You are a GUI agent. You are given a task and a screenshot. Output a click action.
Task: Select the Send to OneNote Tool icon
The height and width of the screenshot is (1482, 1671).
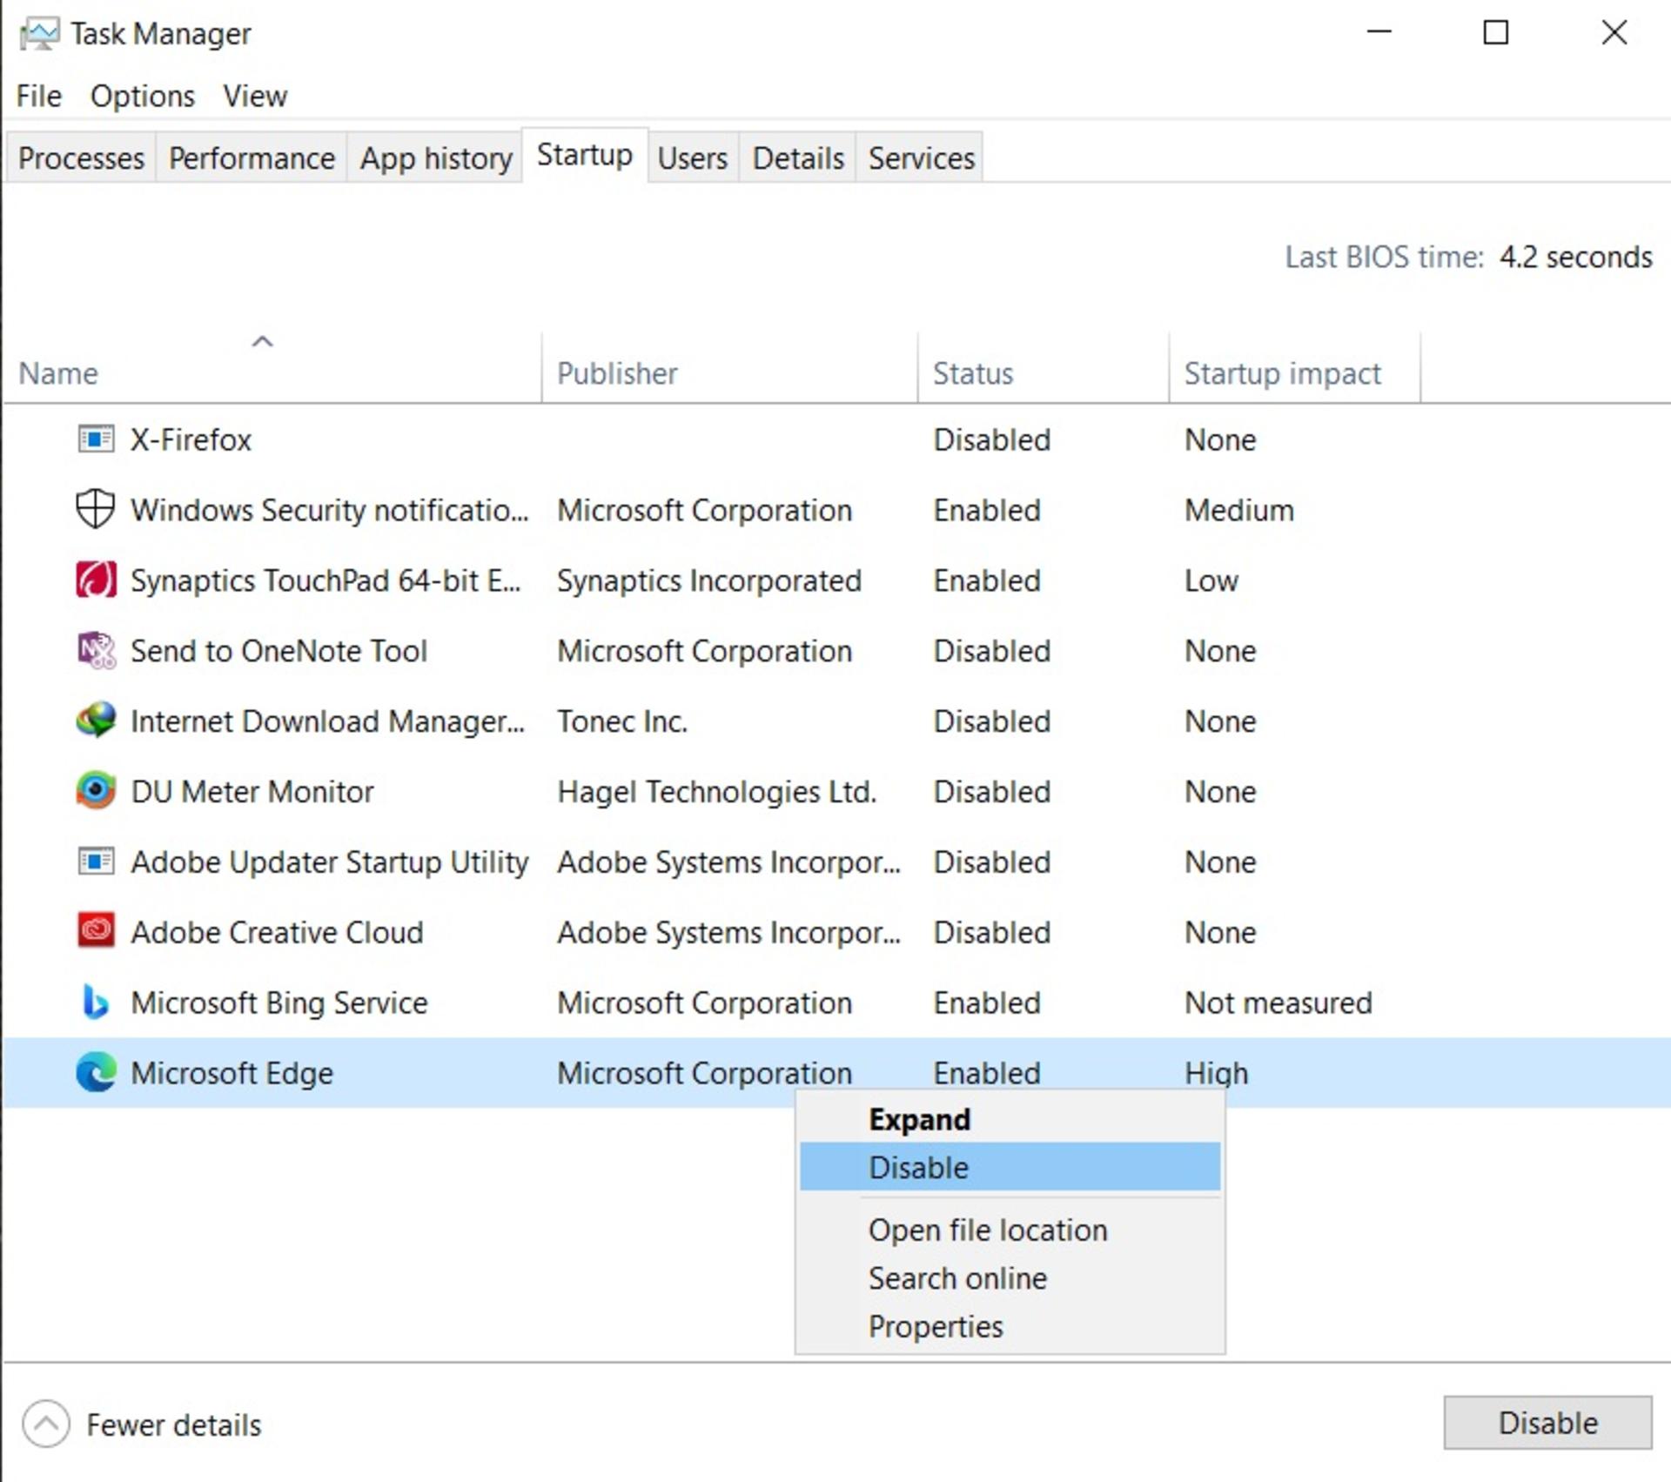(x=96, y=650)
